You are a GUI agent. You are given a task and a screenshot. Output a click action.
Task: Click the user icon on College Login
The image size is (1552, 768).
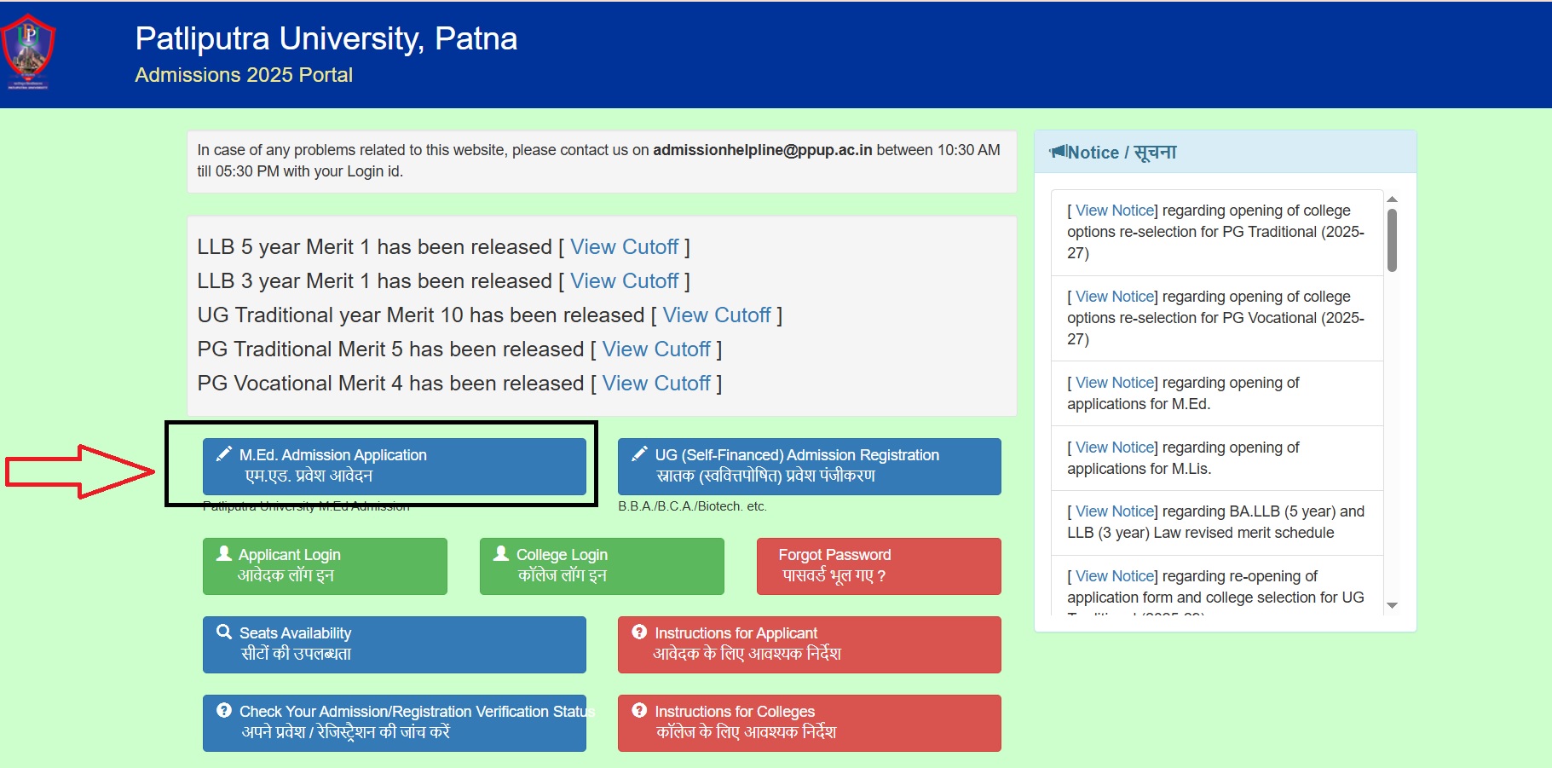pos(501,553)
